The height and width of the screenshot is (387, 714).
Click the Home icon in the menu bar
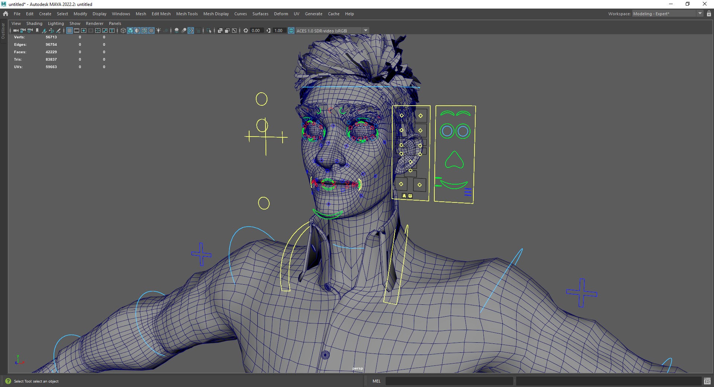point(6,14)
